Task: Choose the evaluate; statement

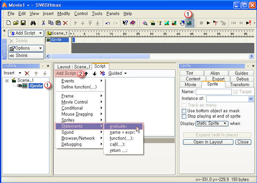Action: pyautogui.click(x=123, y=126)
